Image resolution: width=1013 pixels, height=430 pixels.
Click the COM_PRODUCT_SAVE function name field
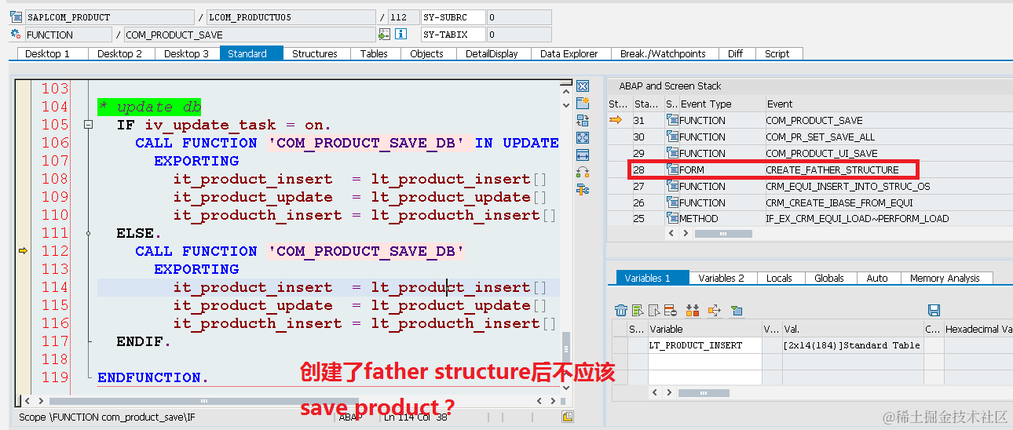tap(250, 35)
